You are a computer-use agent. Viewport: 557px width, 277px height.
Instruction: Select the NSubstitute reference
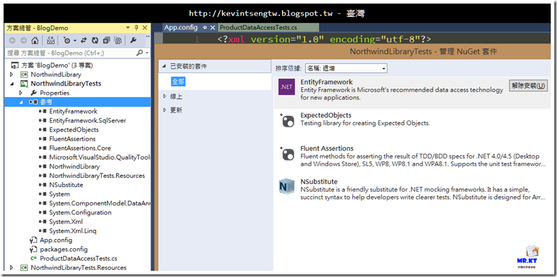click(x=66, y=185)
